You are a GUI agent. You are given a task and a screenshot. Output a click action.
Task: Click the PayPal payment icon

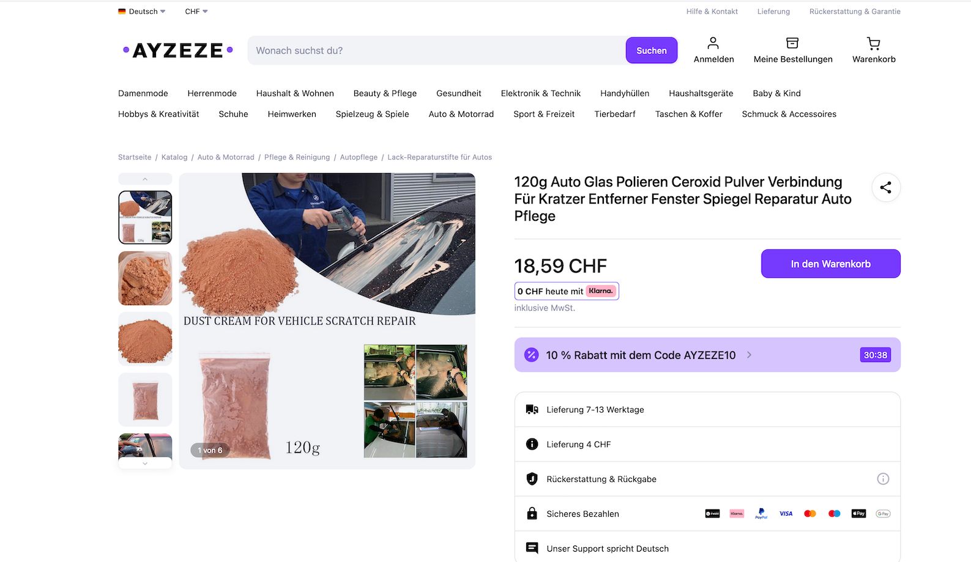point(761,514)
